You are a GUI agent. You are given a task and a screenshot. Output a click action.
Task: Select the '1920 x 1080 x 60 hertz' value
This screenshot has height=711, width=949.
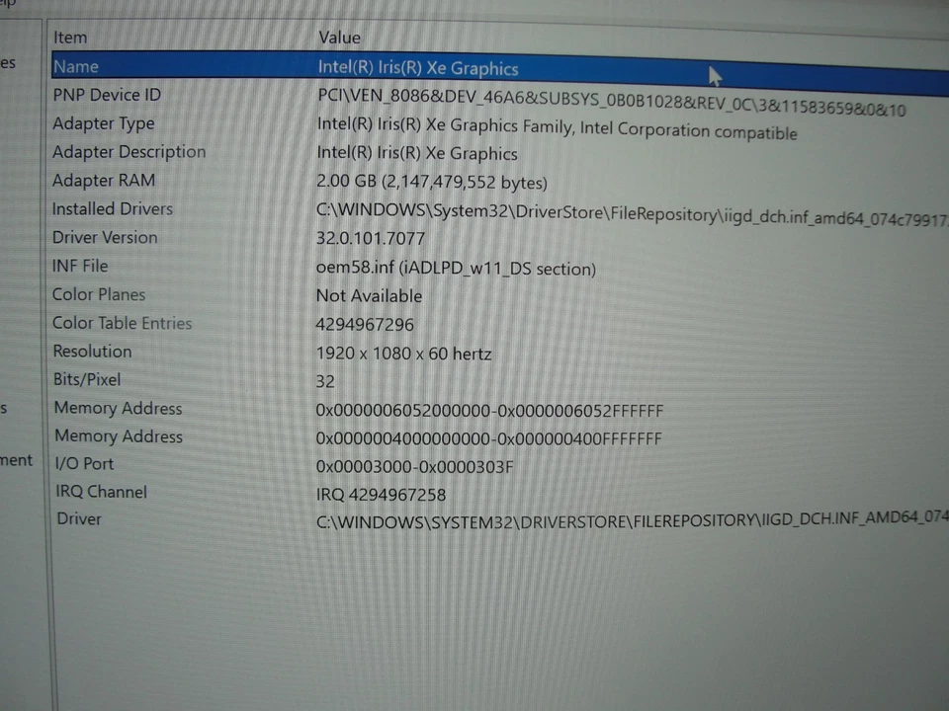(x=403, y=354)
